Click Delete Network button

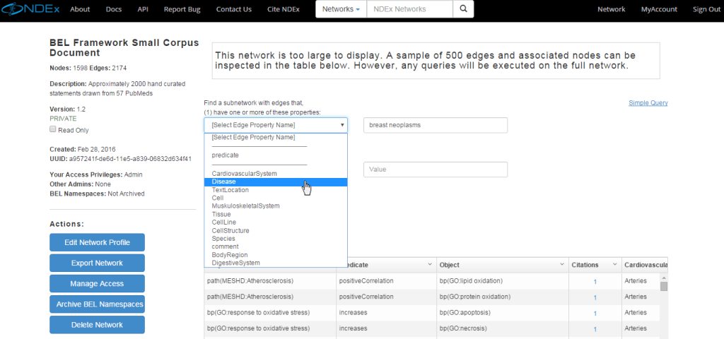97,325
